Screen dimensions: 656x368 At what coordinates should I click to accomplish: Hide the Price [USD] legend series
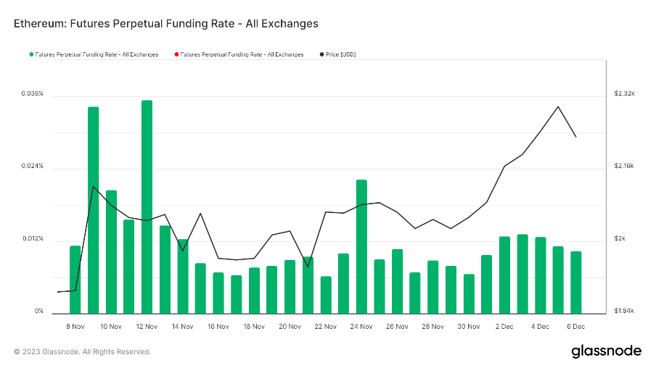[340, 54]
